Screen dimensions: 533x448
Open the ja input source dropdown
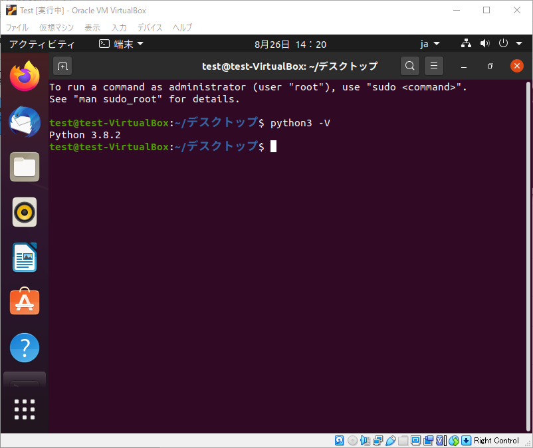coord(430,44)
